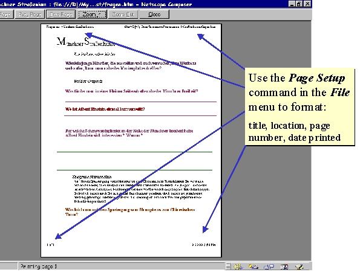Minimize the Netscape Composer window

point(292,4)
